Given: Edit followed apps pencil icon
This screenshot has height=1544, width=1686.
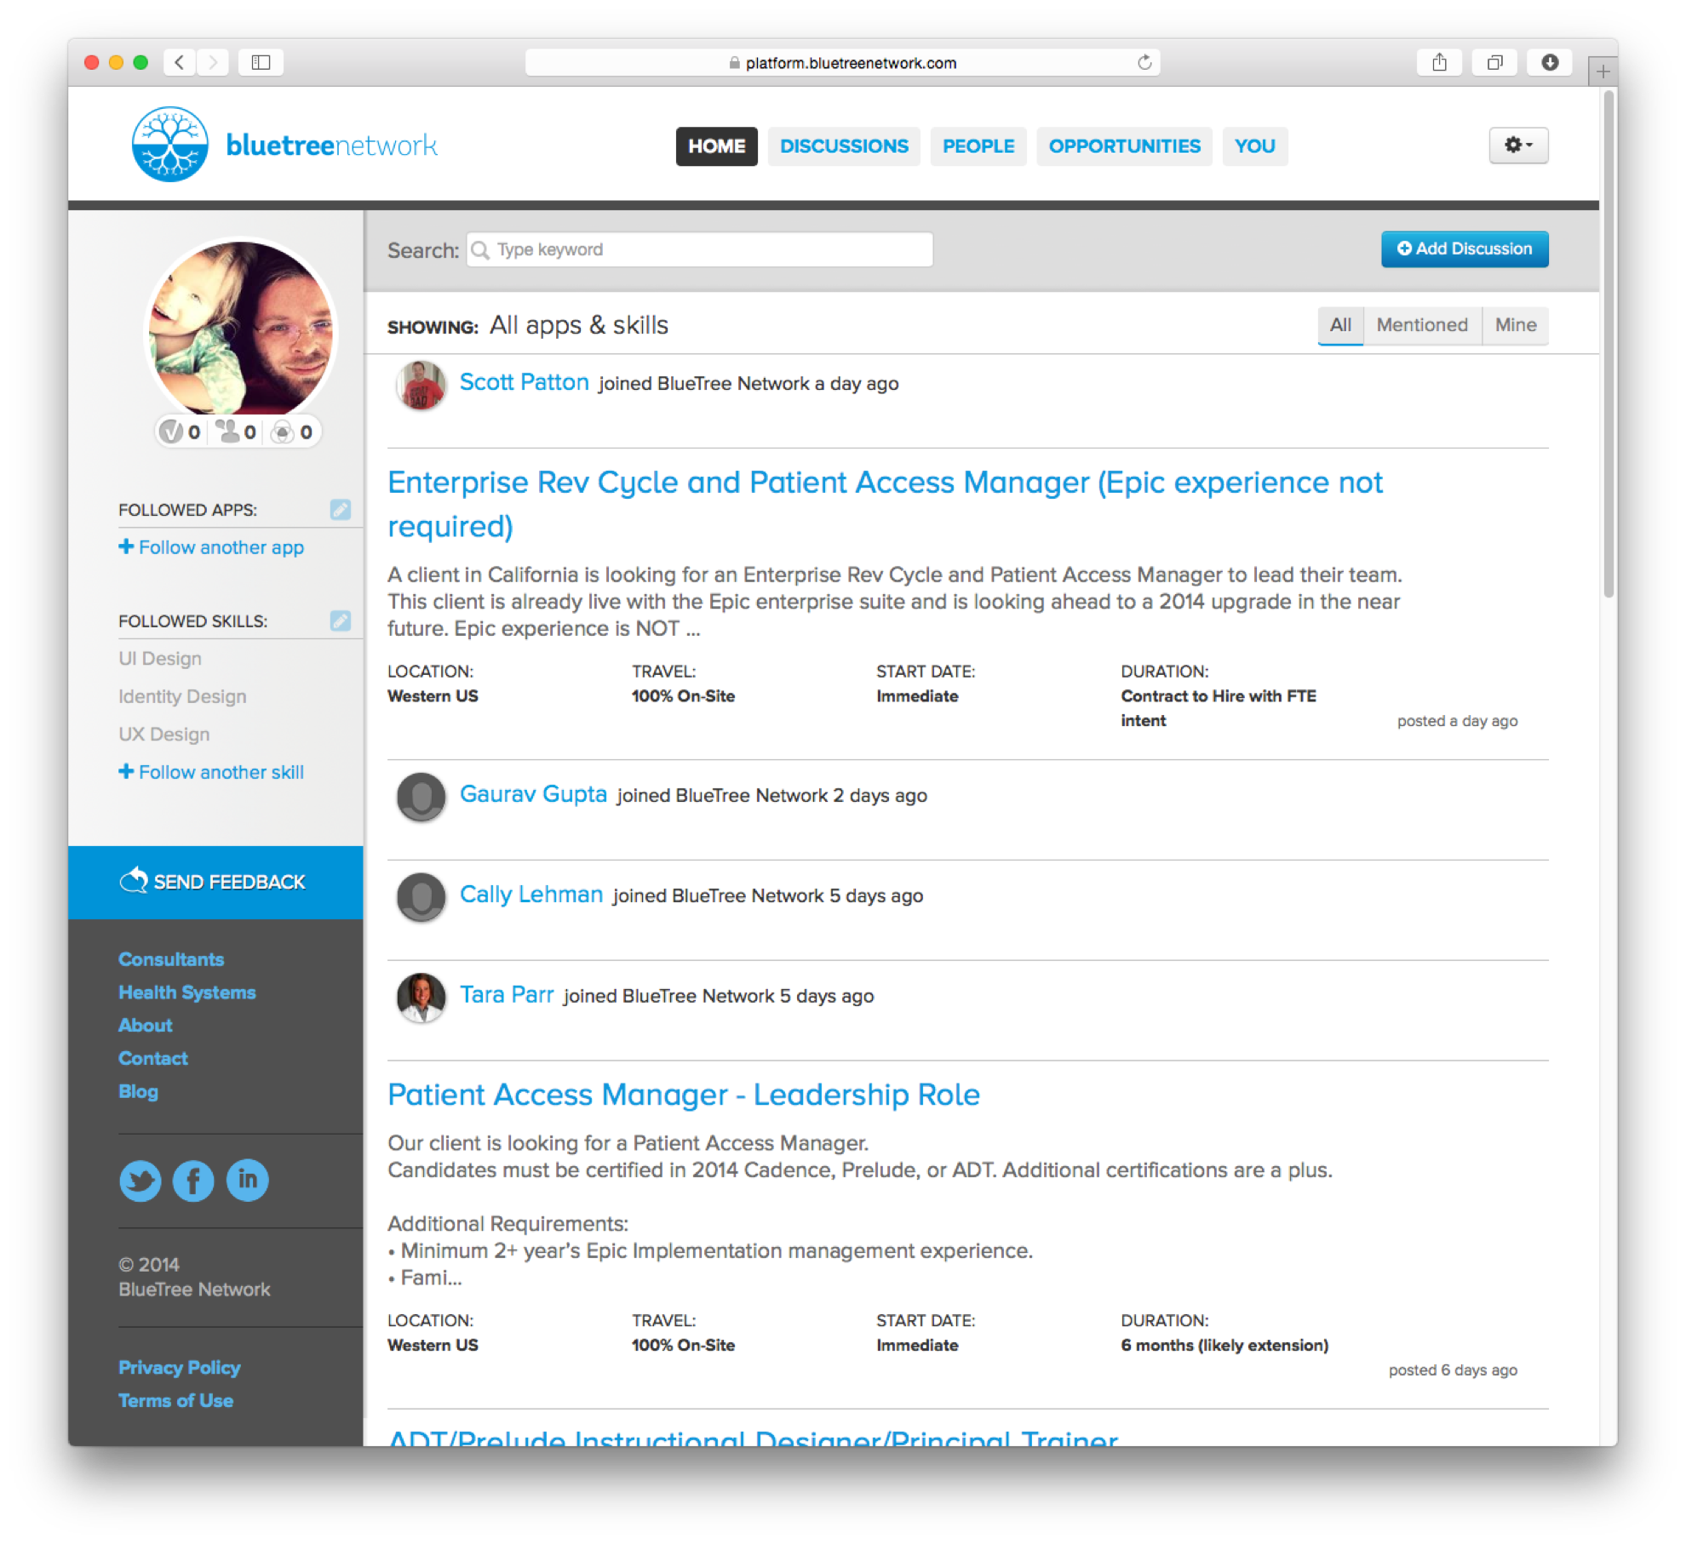Looking at the screenshot, I should [x=340, y=509].
